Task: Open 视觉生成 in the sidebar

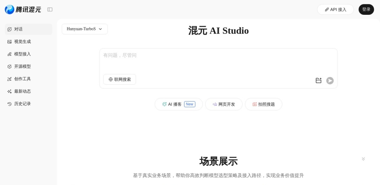Action: click(x=29, y=41)
